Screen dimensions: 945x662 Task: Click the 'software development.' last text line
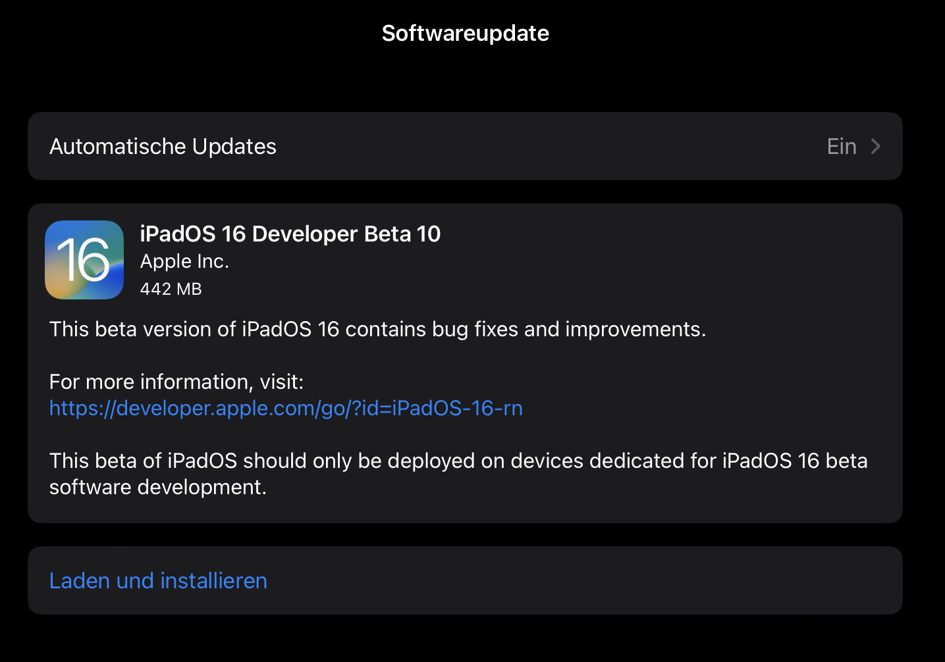pyautogui.click(x=158, y=487)
